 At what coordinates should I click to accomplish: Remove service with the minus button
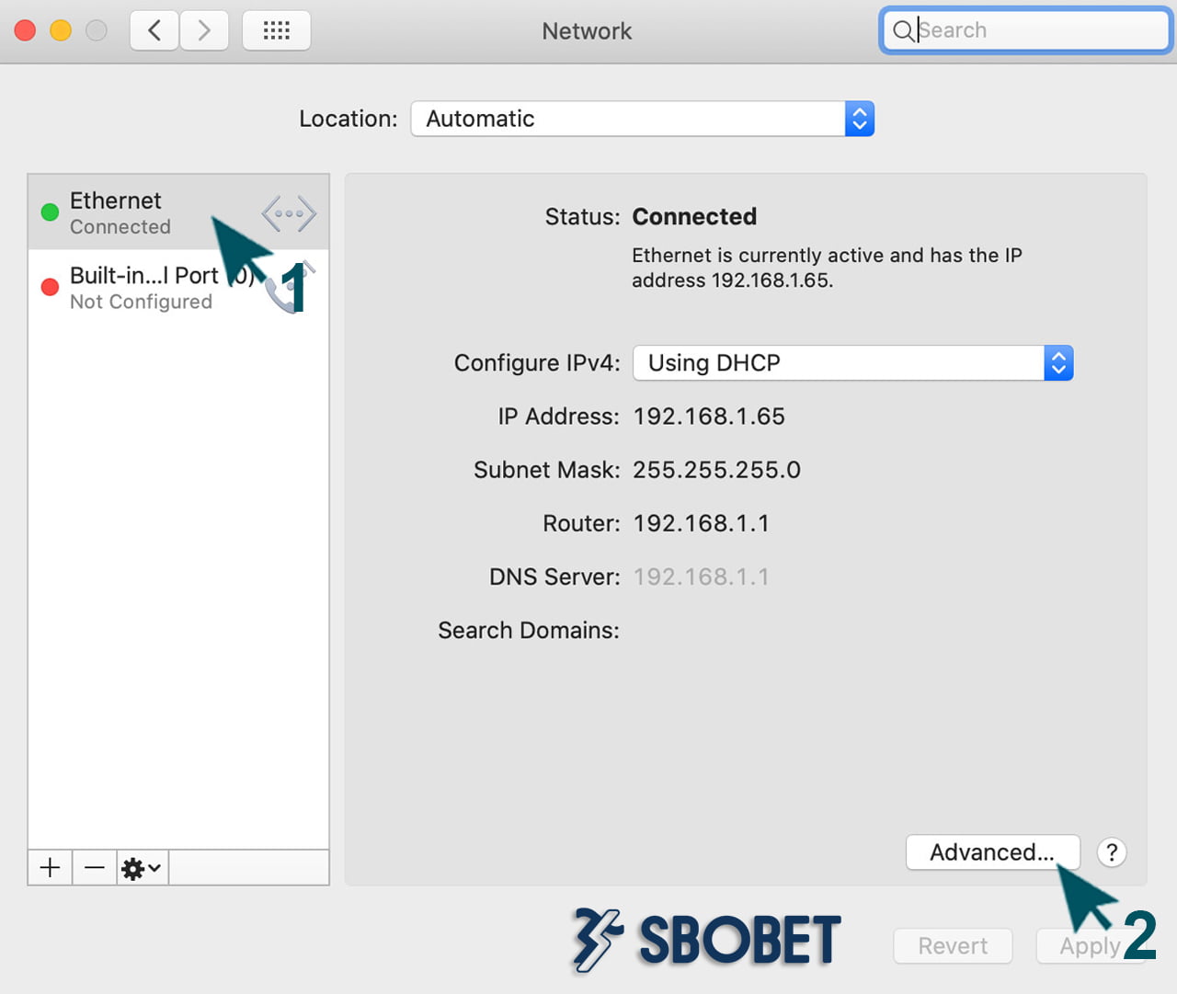coord(95,867)
